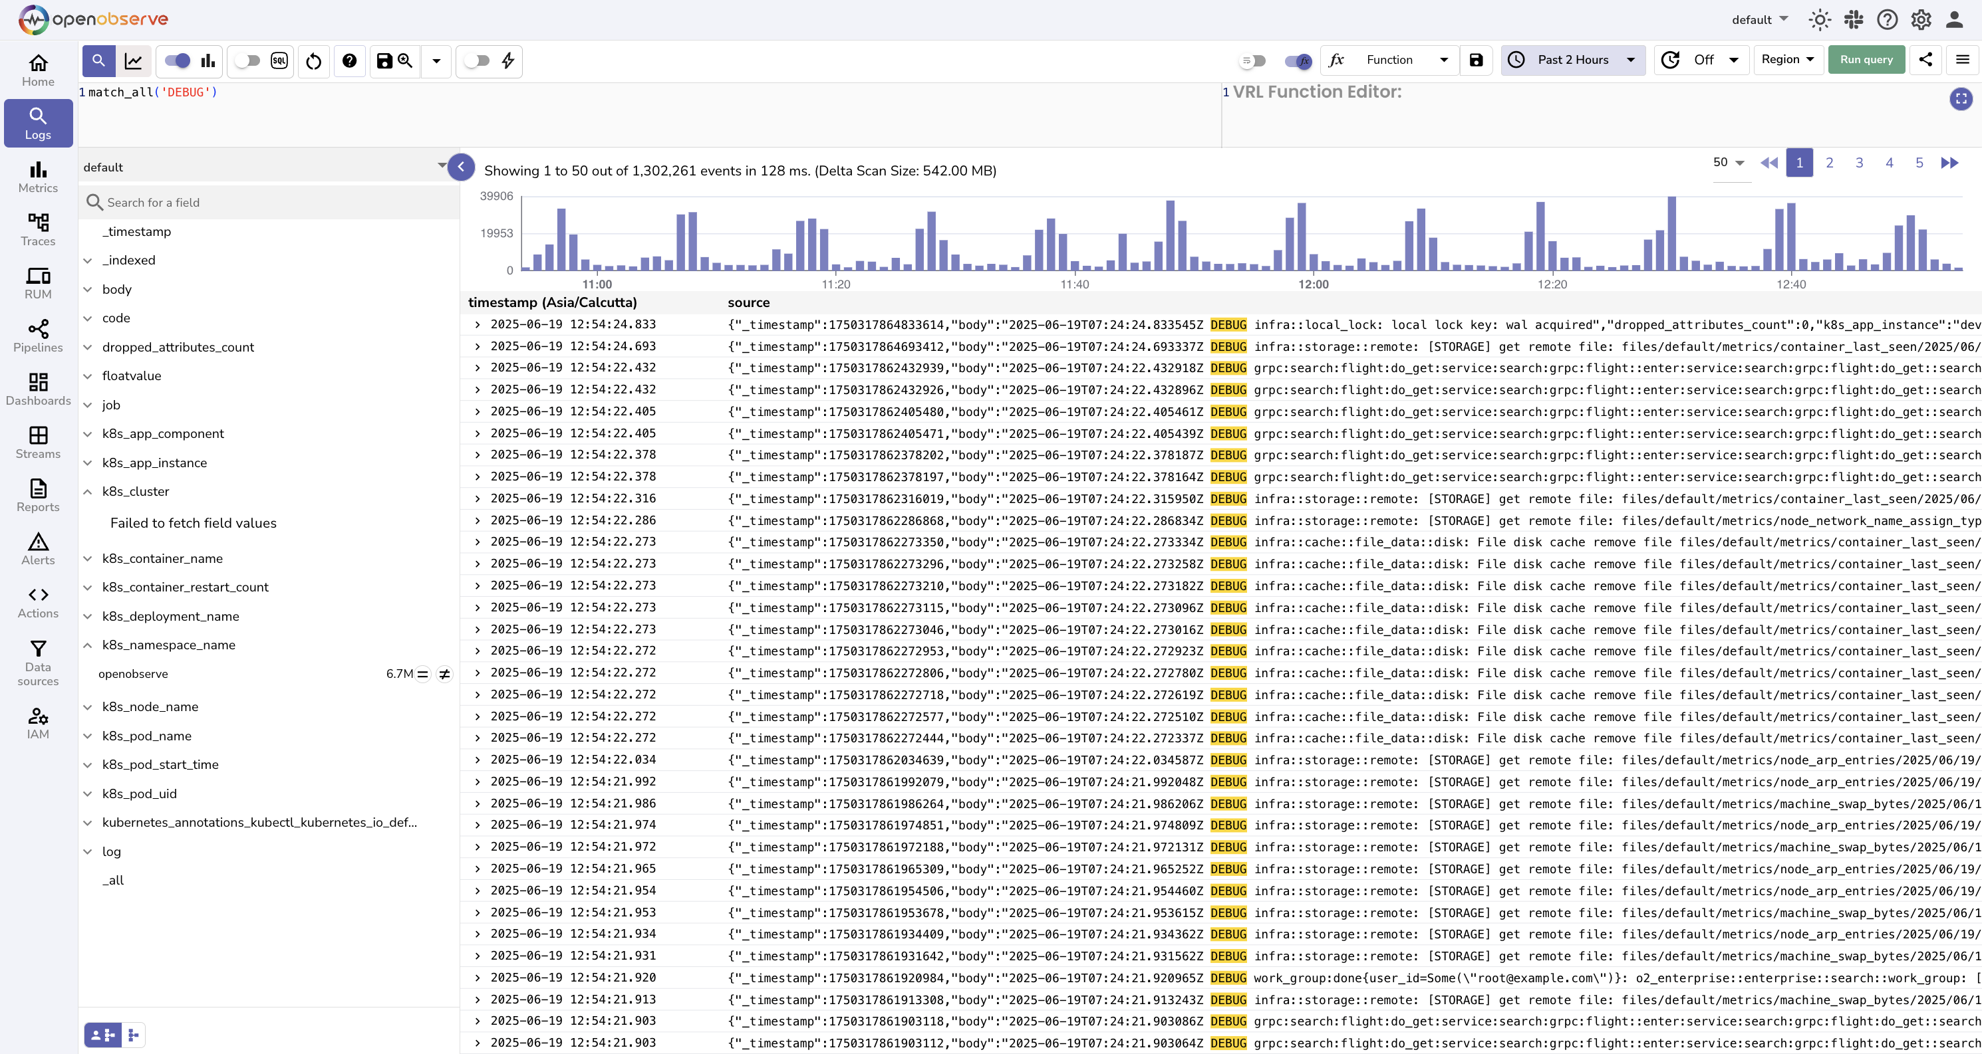Share the current search link
Image resolution: width=1982 pixels, height=1054 pixels.
pyautogui.click(x=1925, y=60)
